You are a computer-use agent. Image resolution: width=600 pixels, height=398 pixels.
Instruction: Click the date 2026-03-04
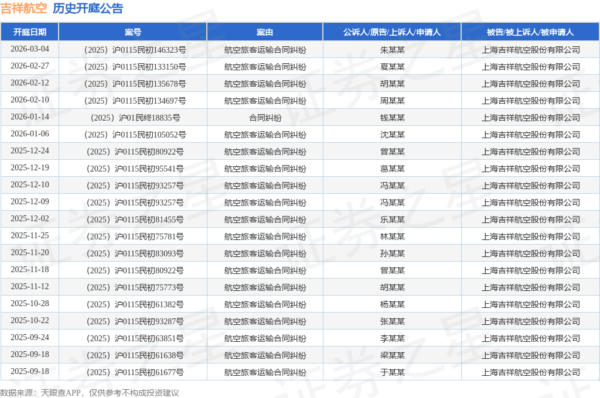30,49
